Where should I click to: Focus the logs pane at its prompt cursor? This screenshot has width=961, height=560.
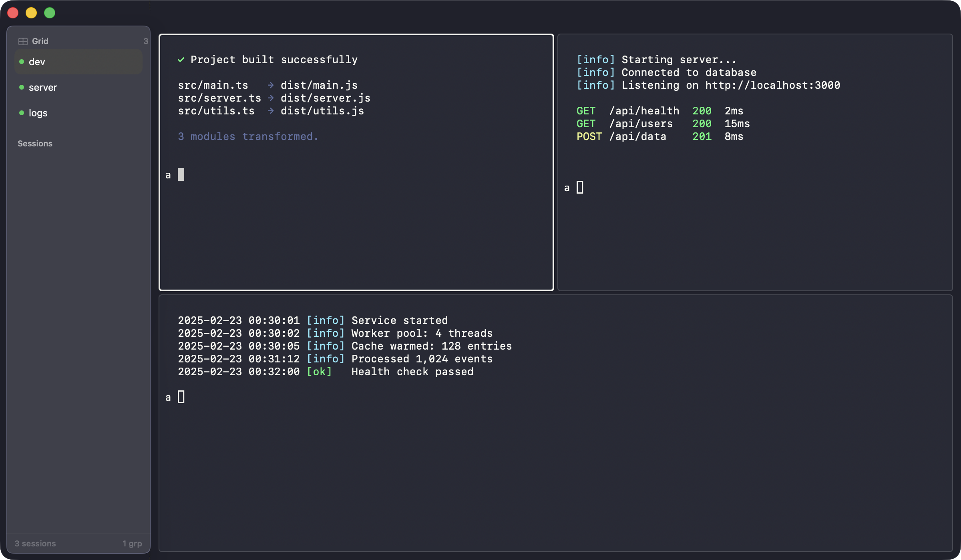click(181, 397)
